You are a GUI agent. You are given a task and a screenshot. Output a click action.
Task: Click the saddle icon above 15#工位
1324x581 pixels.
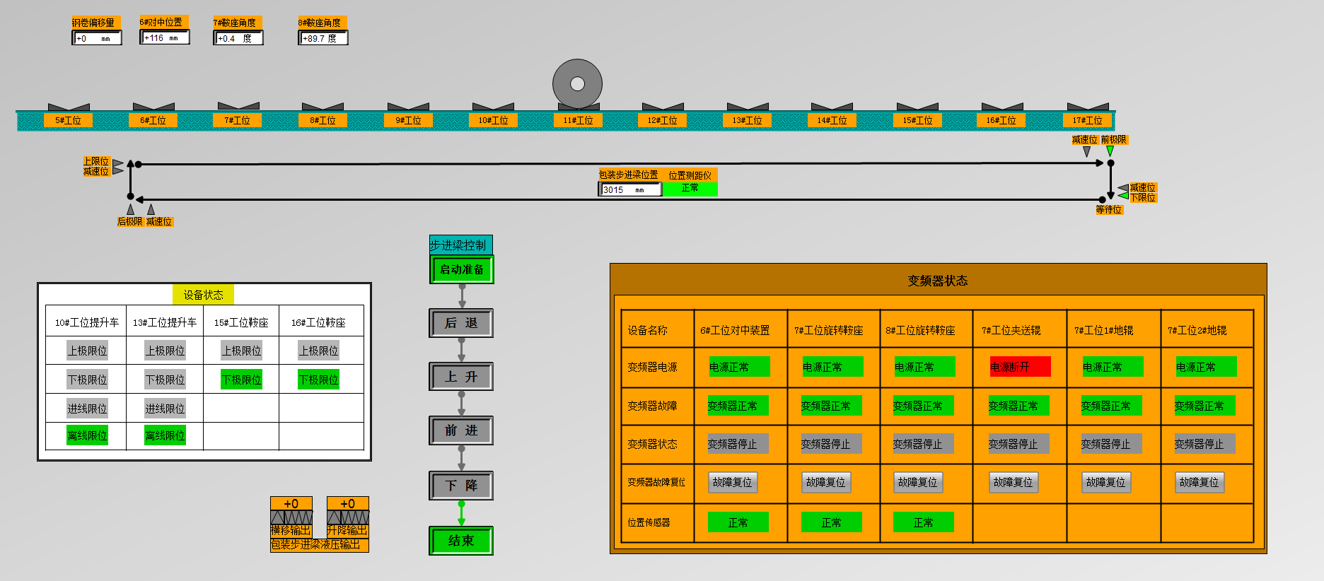tap(917, 107)
